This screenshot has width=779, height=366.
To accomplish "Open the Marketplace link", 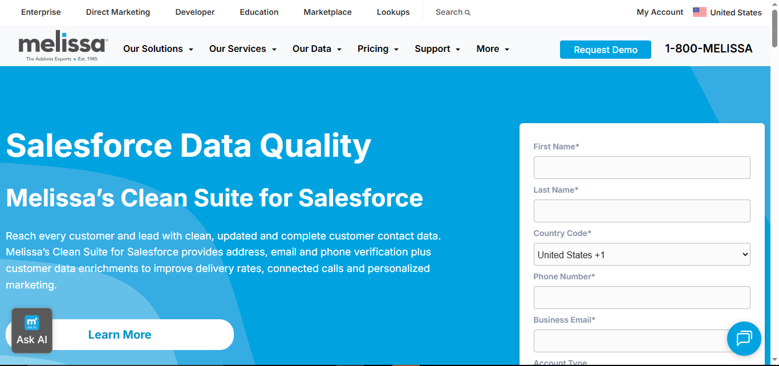I will point(327,12).
